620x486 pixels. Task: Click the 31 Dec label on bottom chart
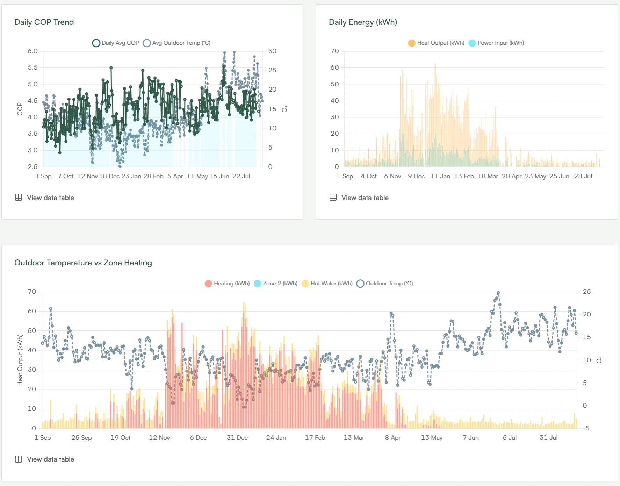237,438
